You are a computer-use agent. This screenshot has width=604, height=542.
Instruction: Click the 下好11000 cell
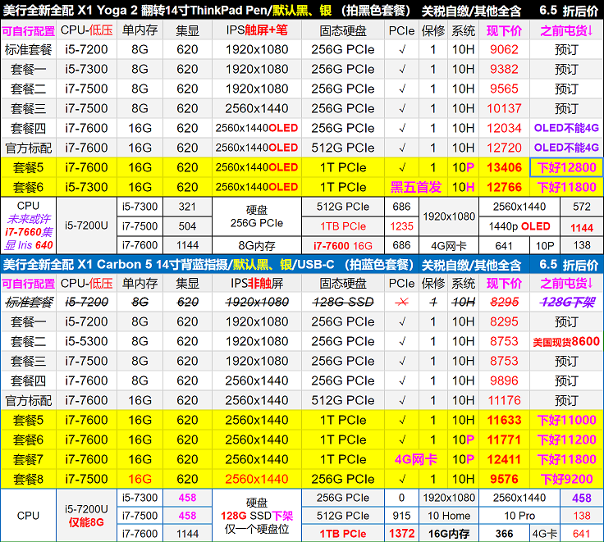566,420
